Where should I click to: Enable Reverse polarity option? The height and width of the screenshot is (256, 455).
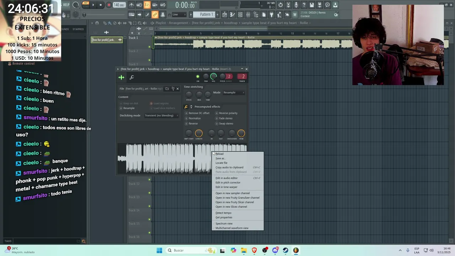226,113
